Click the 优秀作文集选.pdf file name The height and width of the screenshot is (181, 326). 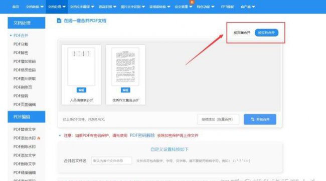tap(125, 100)
